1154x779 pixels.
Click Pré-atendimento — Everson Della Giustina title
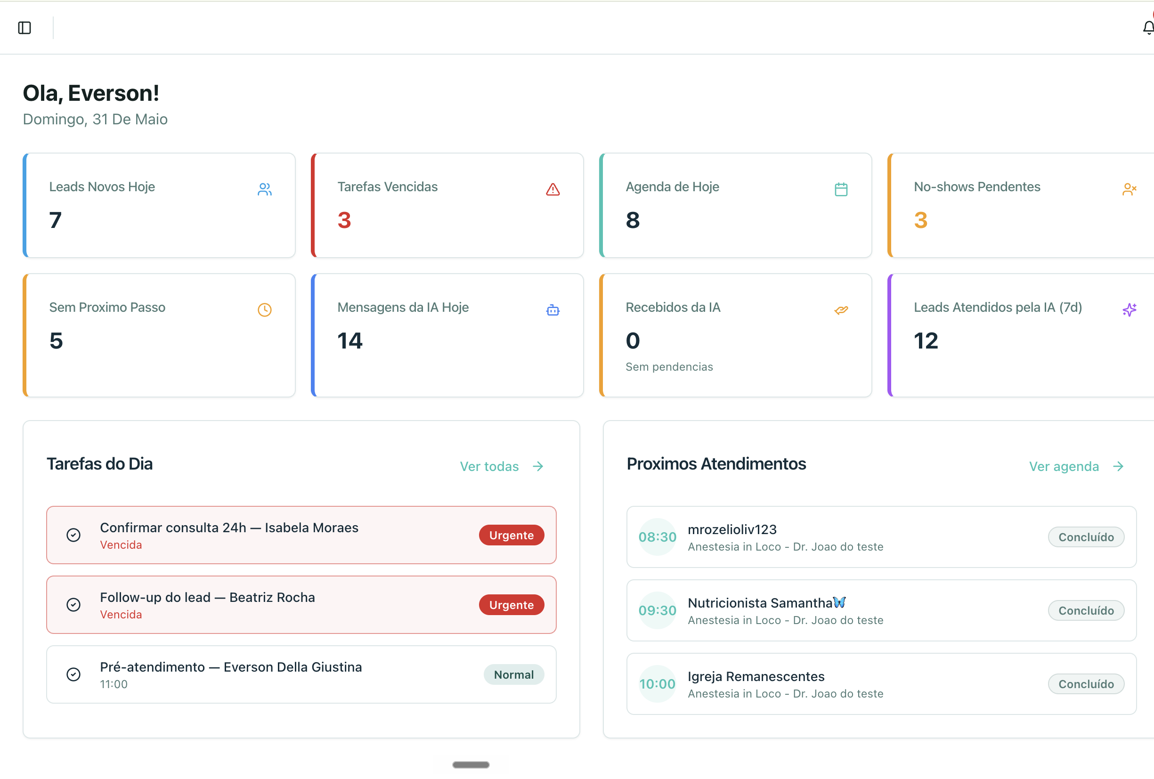[x=231, y=667]
